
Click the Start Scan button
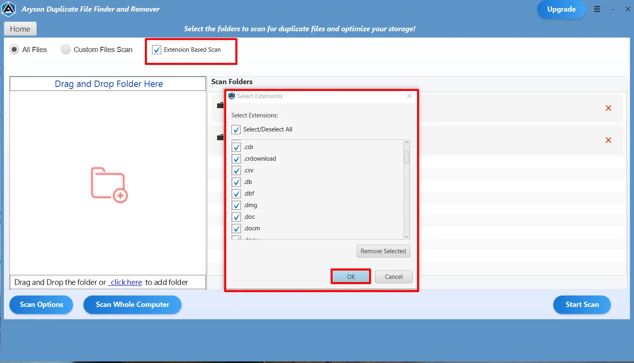pyautogui.click(x=582, y=305)
